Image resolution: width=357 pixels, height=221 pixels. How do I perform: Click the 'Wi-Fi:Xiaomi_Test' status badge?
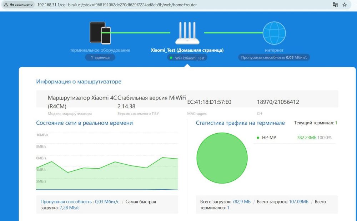pyautogui.click(x=187, y=58)
